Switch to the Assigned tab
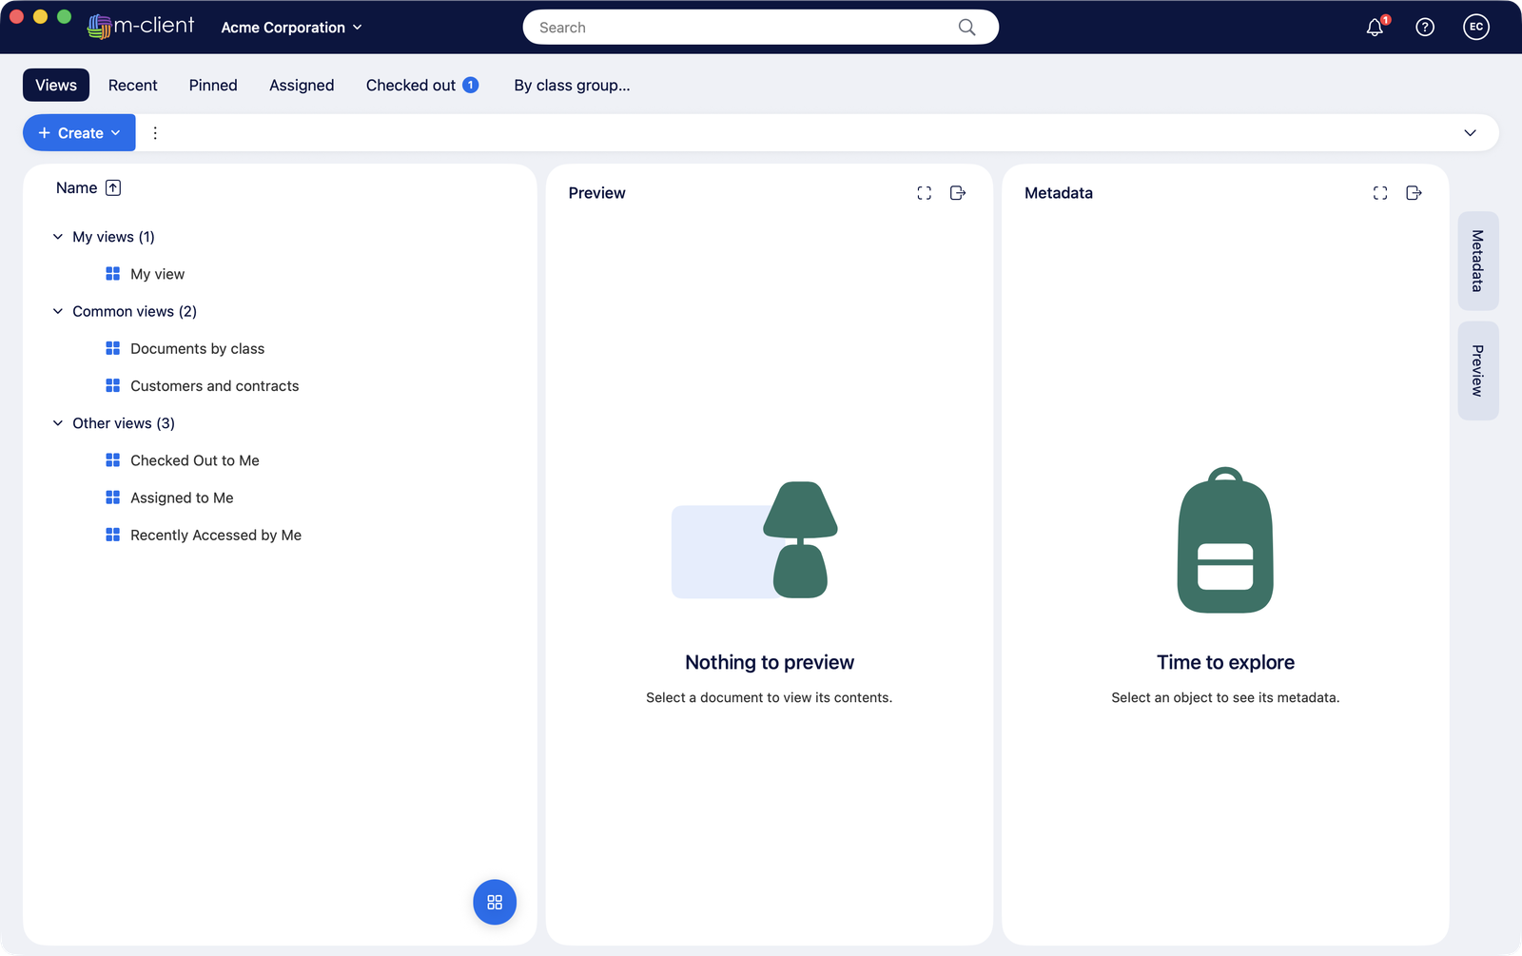1522x956 pixels. point(302,85)
